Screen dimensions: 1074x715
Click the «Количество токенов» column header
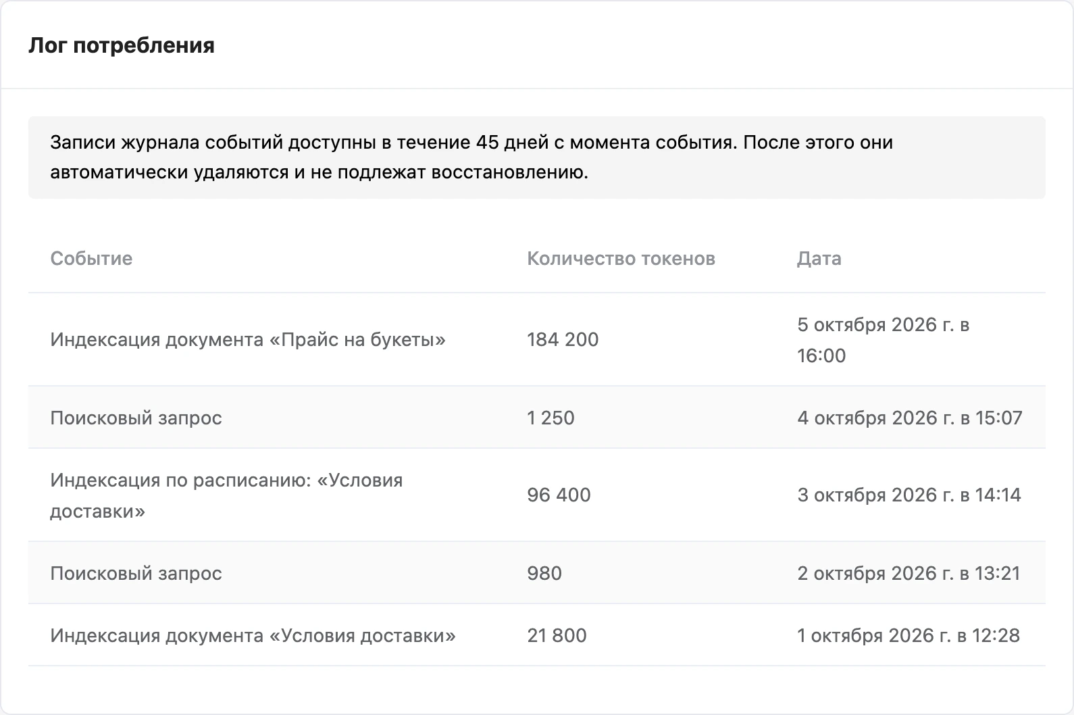(621, 258)
